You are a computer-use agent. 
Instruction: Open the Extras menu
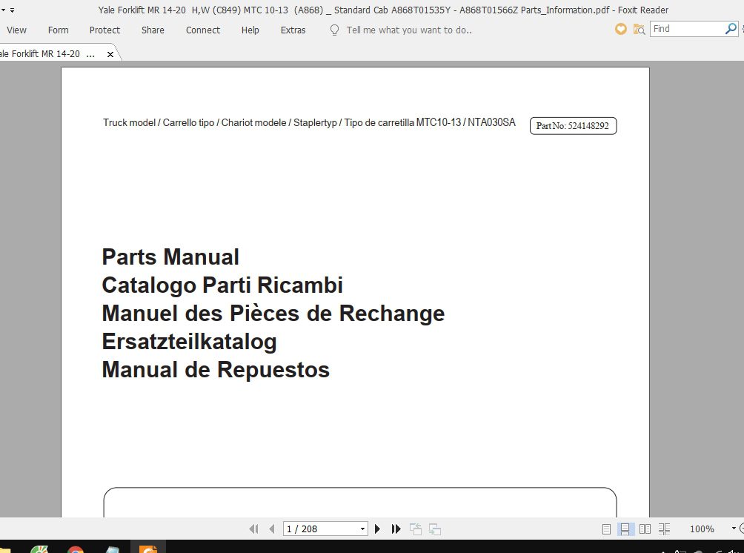[x=293, y=30]
